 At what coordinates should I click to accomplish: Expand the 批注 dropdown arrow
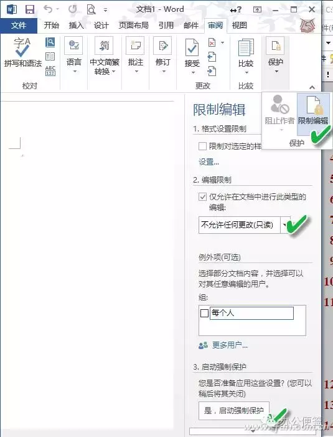click(x=136, y=72)
